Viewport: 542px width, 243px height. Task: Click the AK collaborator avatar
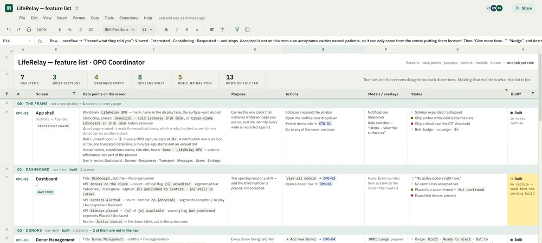pyautogui.click(x=499, y=8)
